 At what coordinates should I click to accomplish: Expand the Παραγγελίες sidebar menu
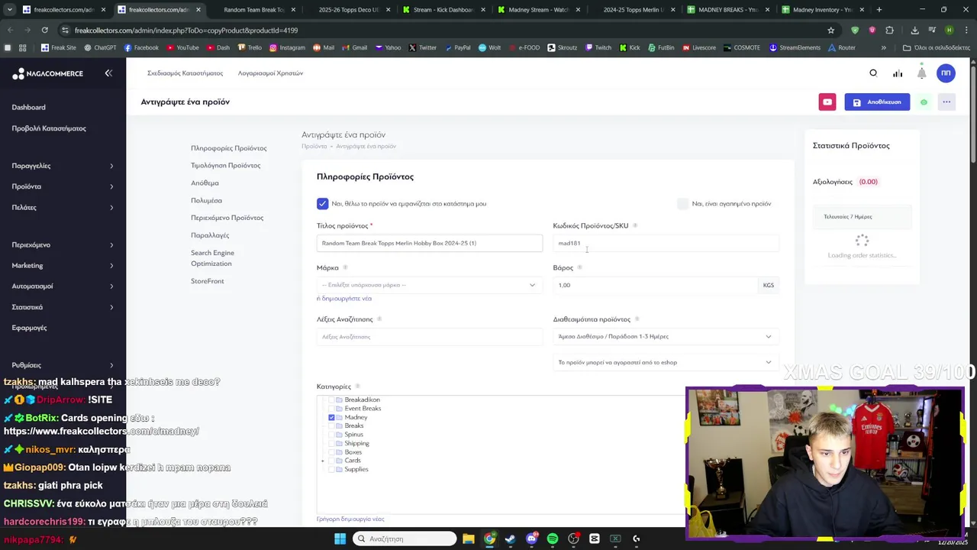(x=63, y=166)
